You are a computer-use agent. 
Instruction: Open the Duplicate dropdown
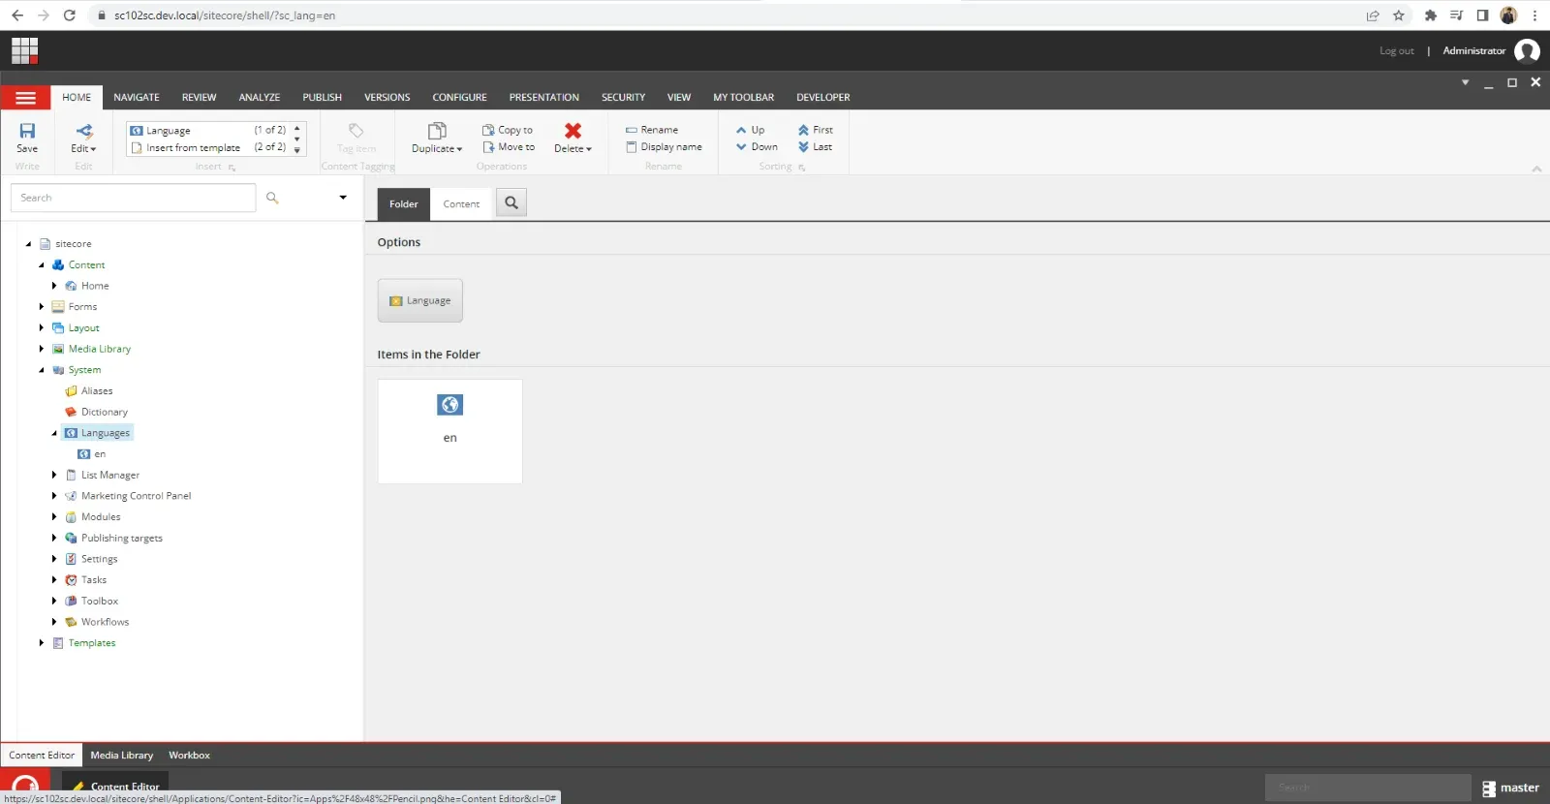tap(437, 138)
